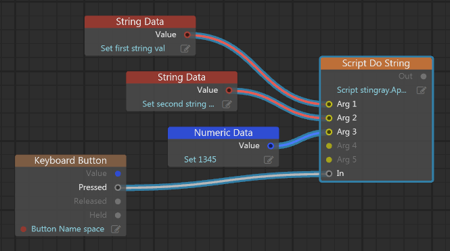450x251 pixels.
Task: Click red dot beside Button Name space
Action: pos(24,229)
